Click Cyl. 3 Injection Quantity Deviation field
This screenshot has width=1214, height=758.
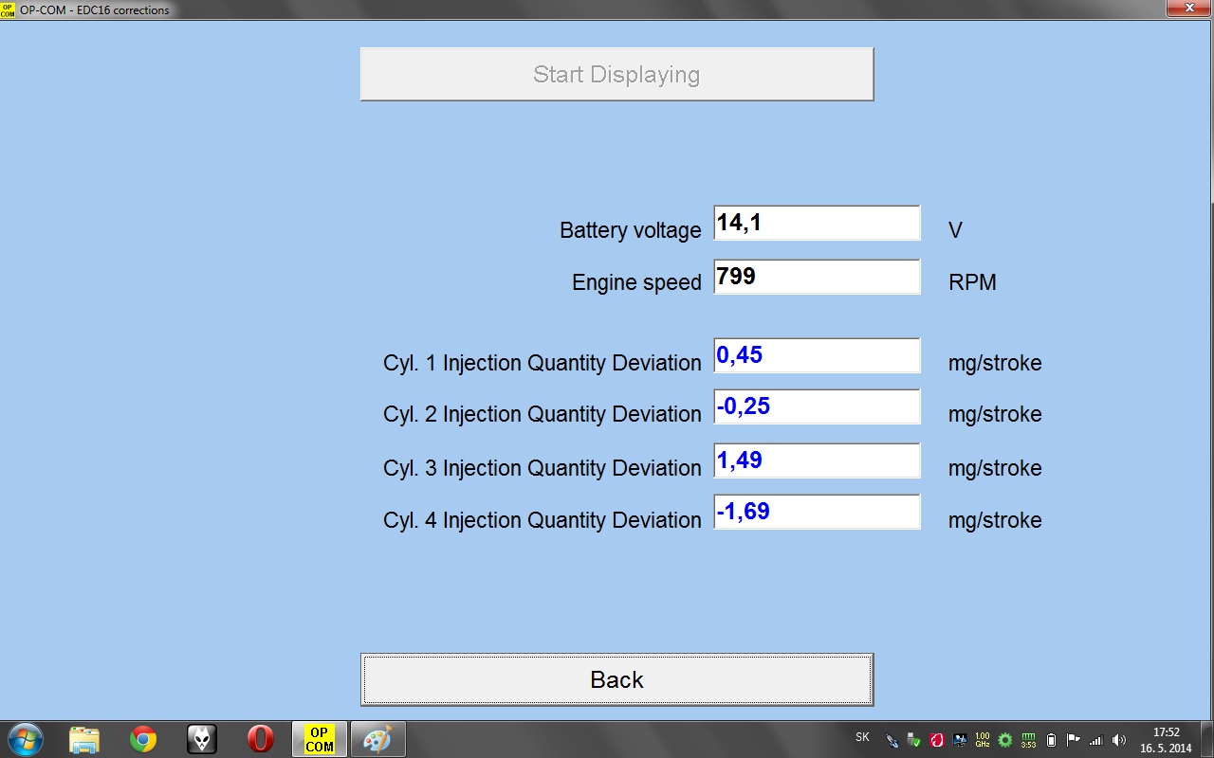[817, 460]
